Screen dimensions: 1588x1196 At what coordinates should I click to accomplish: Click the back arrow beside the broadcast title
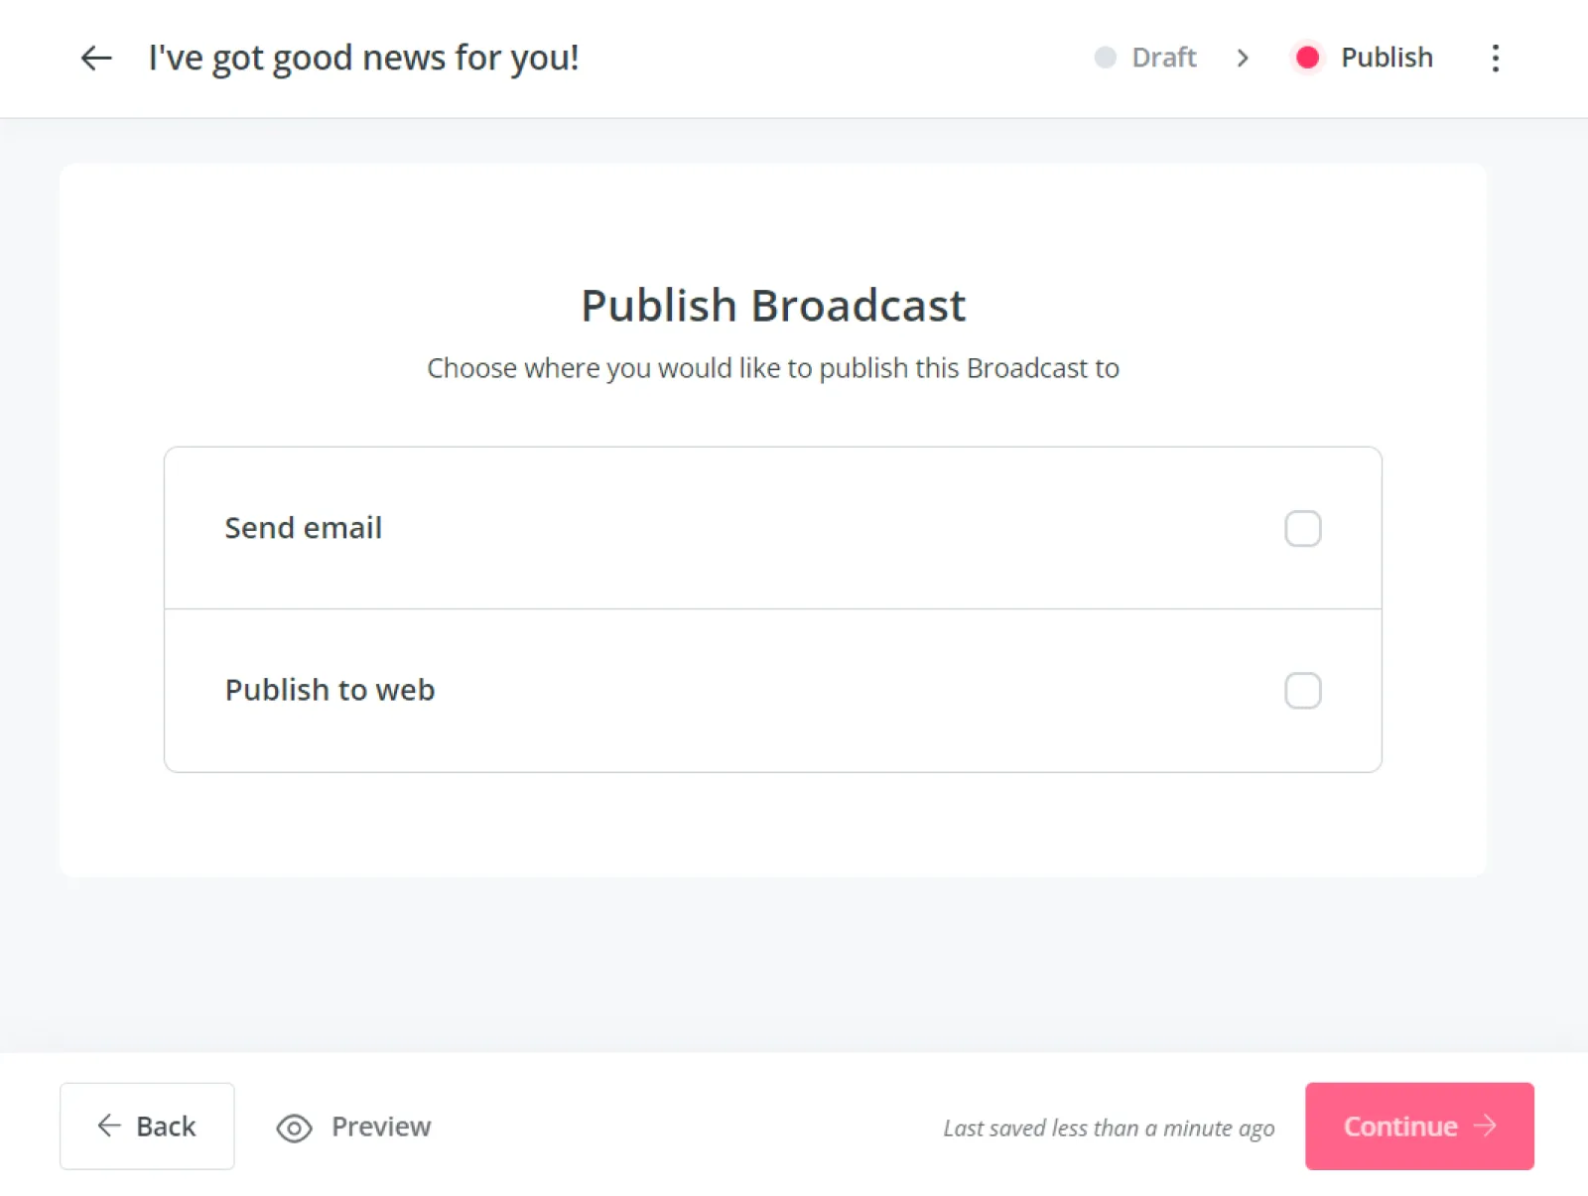(x=96, y=58)
